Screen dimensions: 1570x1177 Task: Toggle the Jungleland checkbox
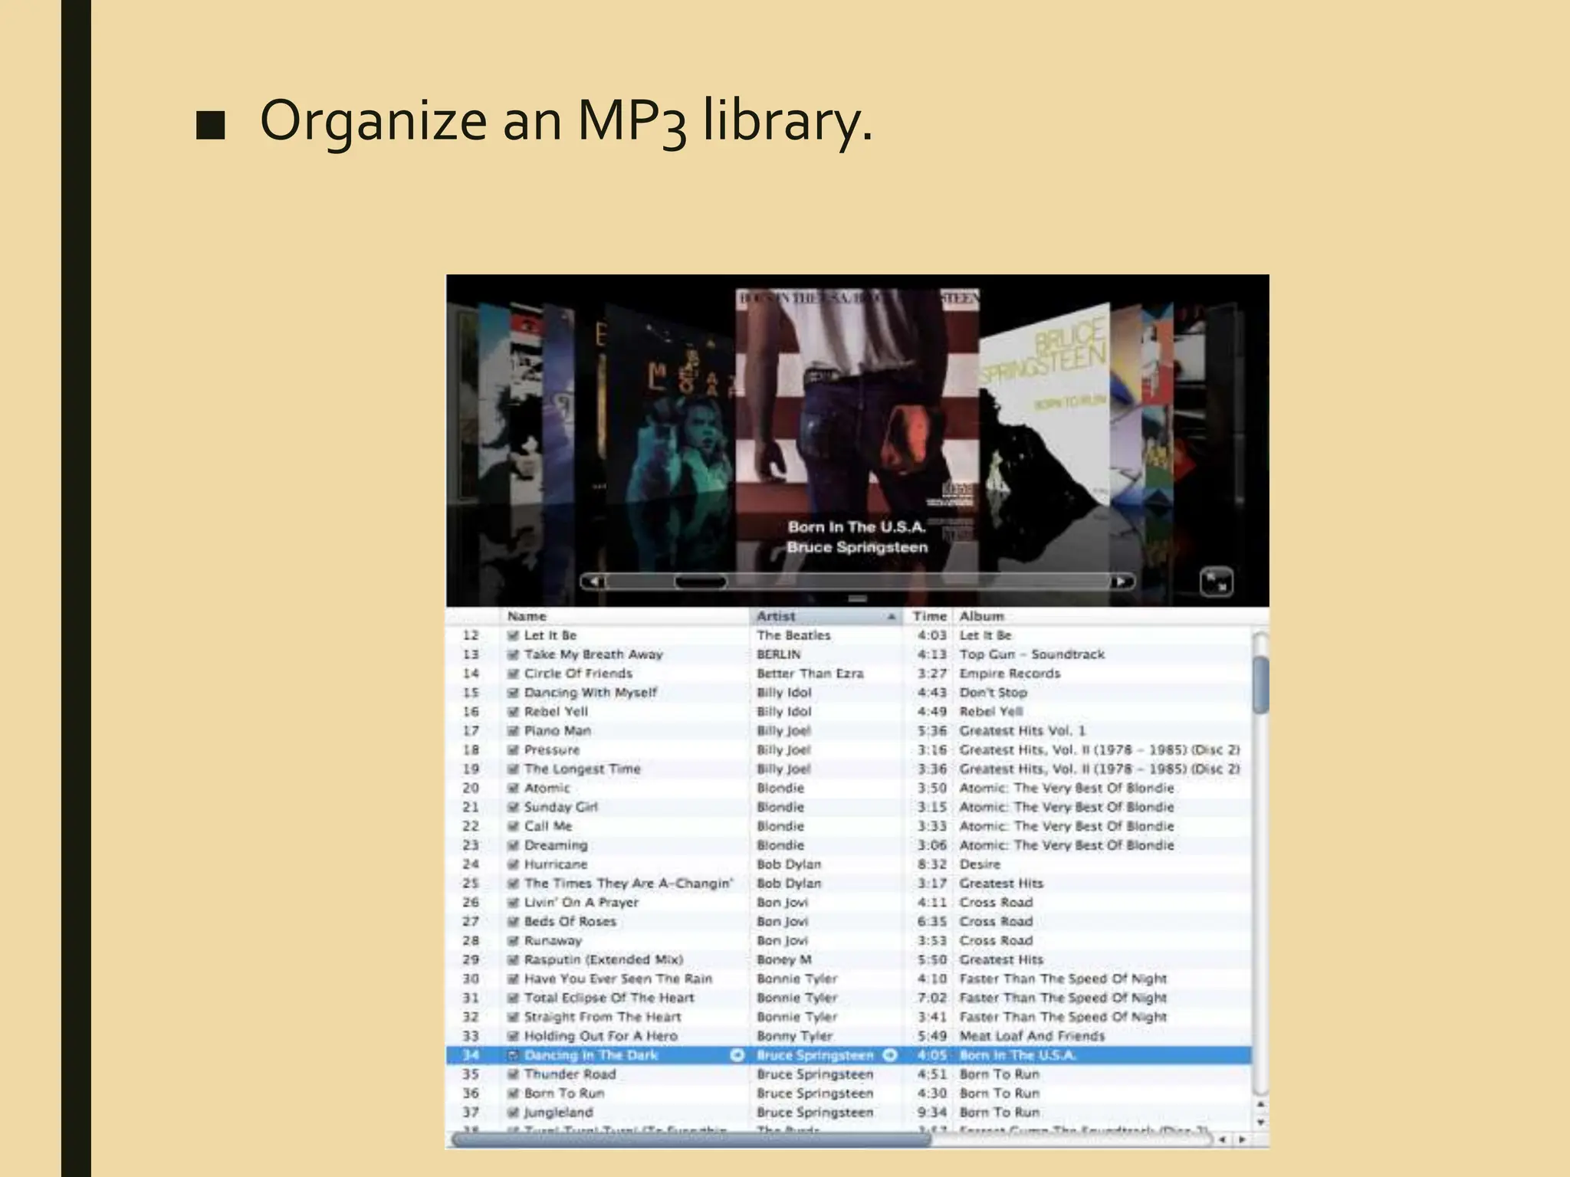[x=513, y=1113]
